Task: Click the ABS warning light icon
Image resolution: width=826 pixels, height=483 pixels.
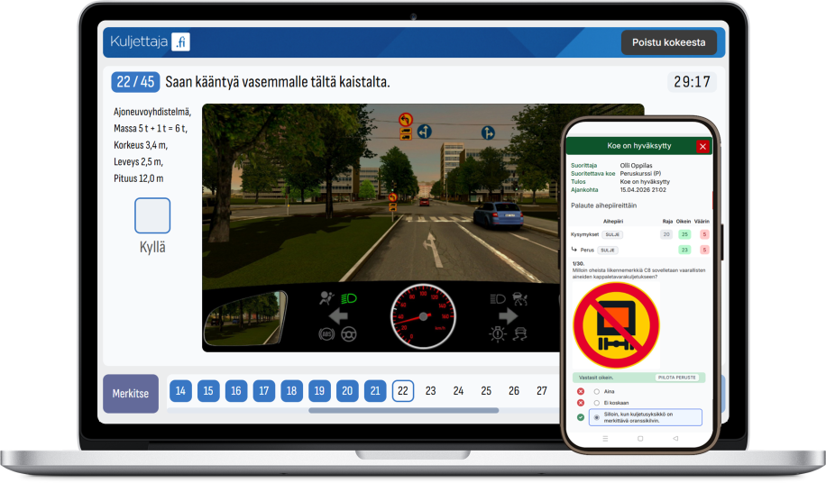Action: tap(326, 334)
